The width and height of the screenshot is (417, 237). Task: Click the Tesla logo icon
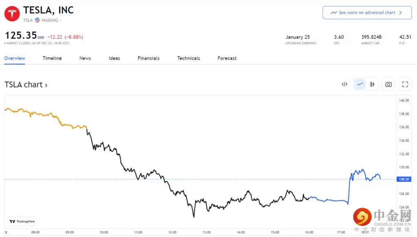(x=12, y=14)
